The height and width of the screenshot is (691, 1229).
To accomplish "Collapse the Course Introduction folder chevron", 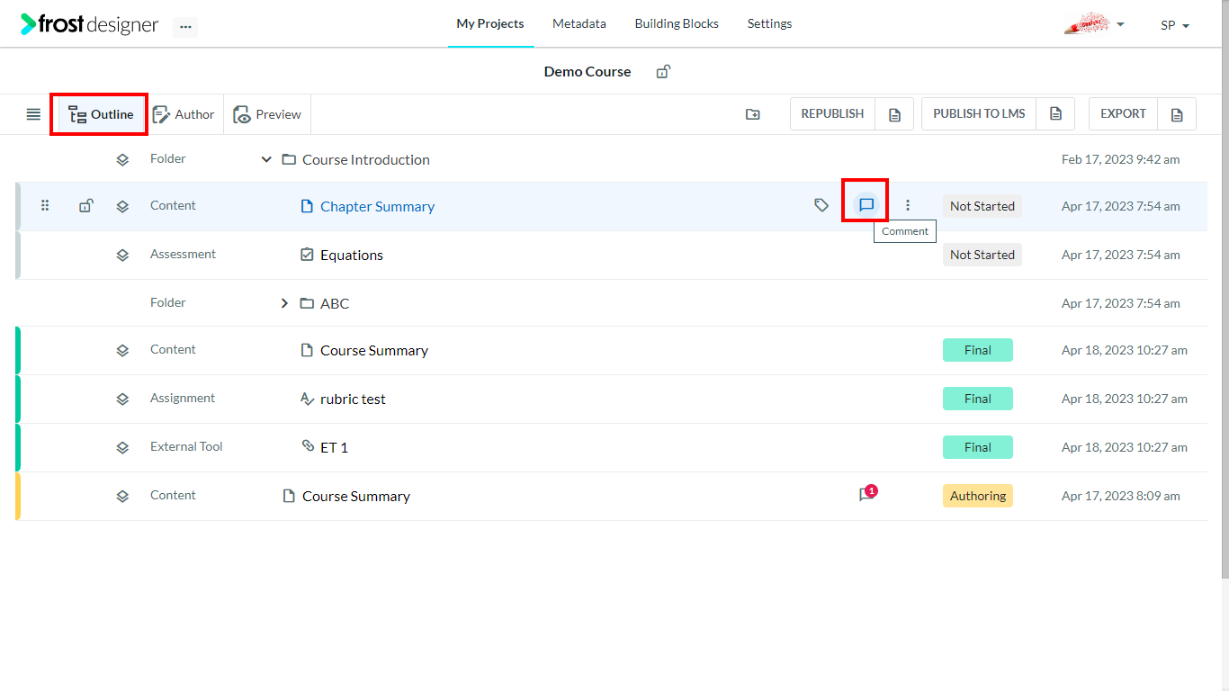I will point(266,159).
